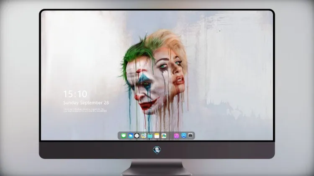Open the Clock app in the dock
Screen dimensions: 314x176
click(137, 136)
